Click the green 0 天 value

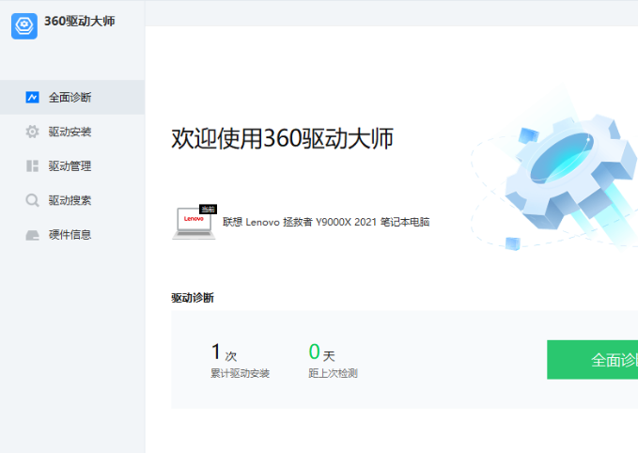click(x=321, y=352)
